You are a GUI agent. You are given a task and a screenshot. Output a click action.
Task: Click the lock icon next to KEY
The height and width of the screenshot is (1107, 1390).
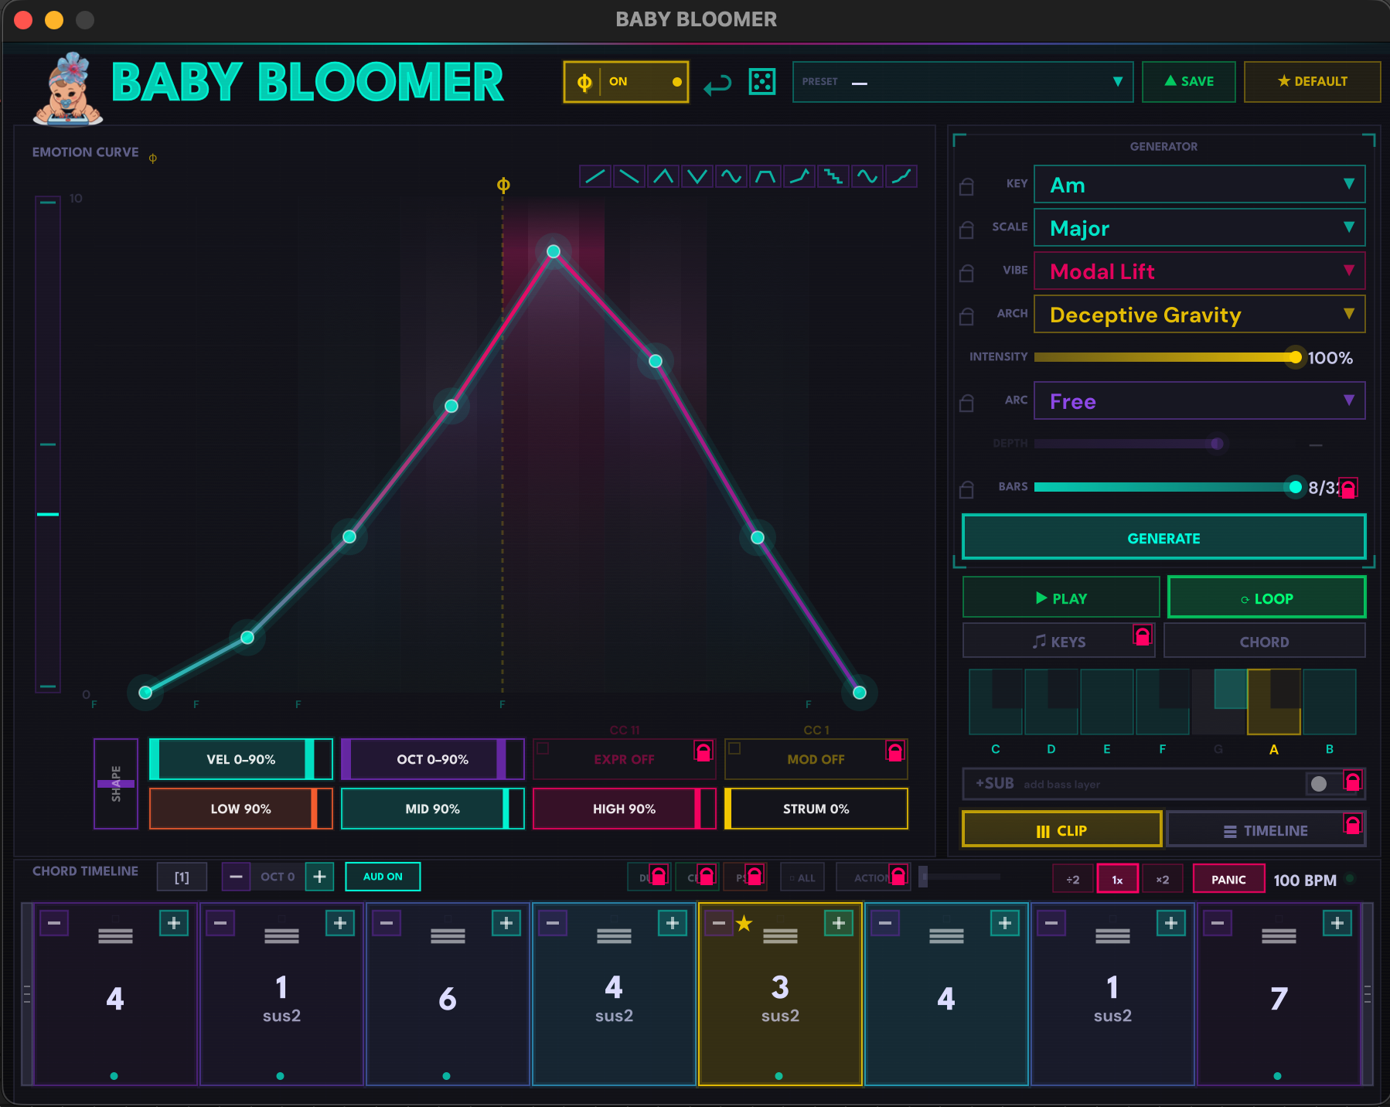[x=966, y=186]
